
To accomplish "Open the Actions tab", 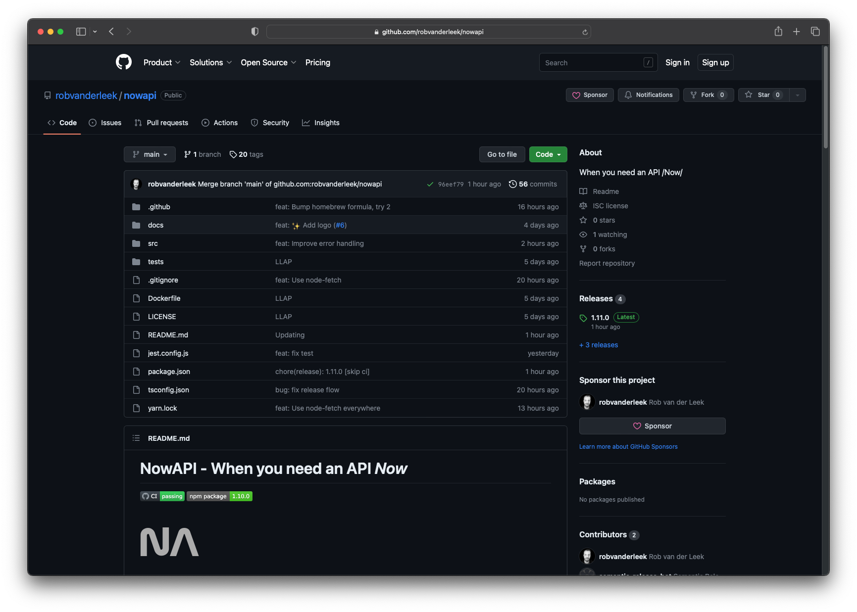I will (219, 123).
